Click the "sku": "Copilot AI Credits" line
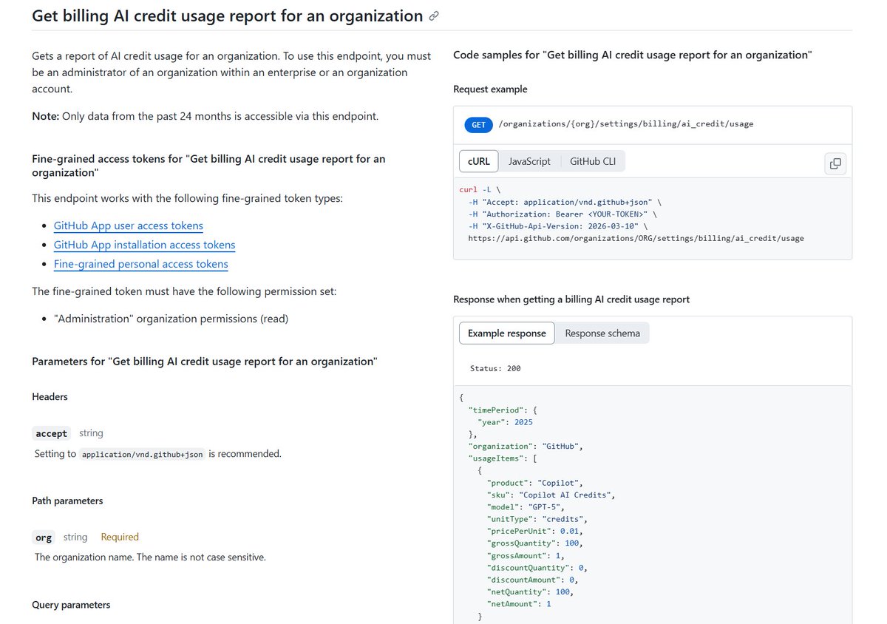The image size is (887, 624). point(551,495)
